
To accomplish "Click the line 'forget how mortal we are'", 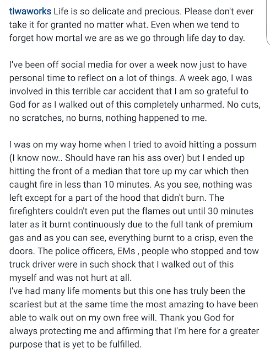I will tap(127, 38).
